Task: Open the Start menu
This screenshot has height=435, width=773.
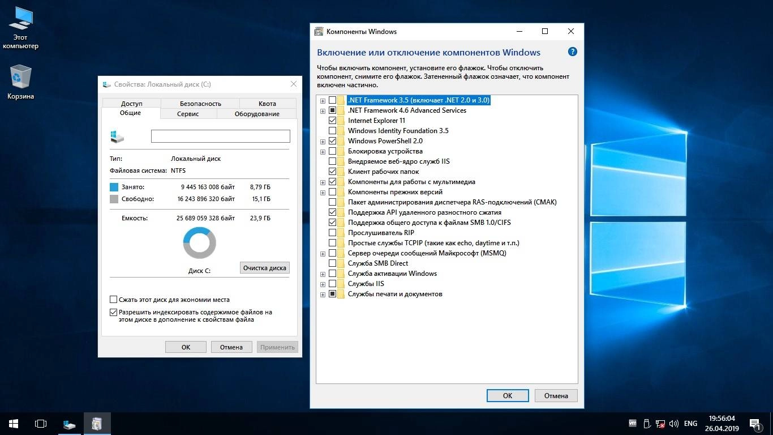Action: click(14, 423)
